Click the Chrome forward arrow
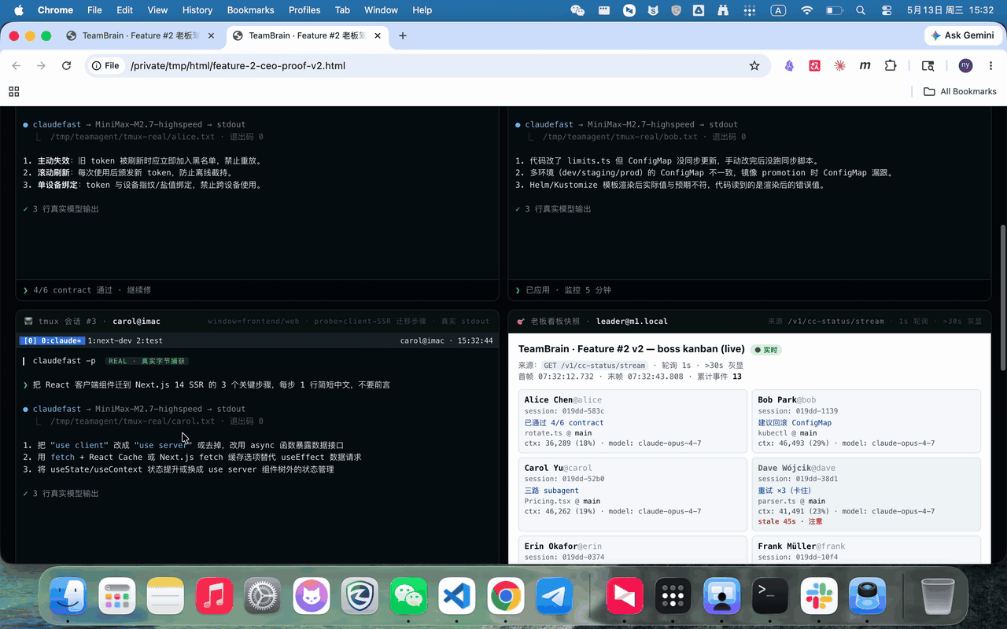 coord(41,66)
